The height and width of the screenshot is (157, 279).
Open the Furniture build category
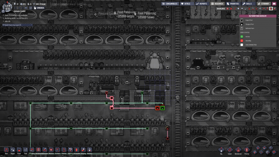click(58, 150)
